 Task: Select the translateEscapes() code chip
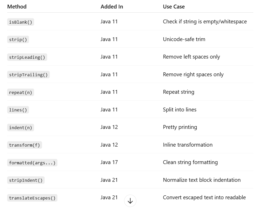[32, 198]
